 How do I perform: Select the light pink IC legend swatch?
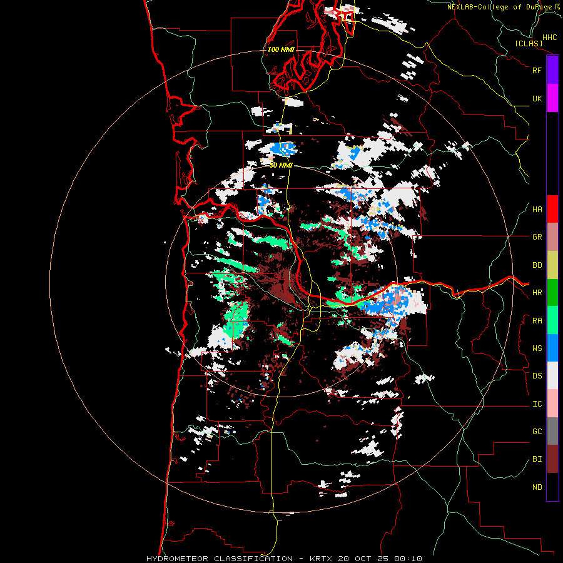pos(552,403)
